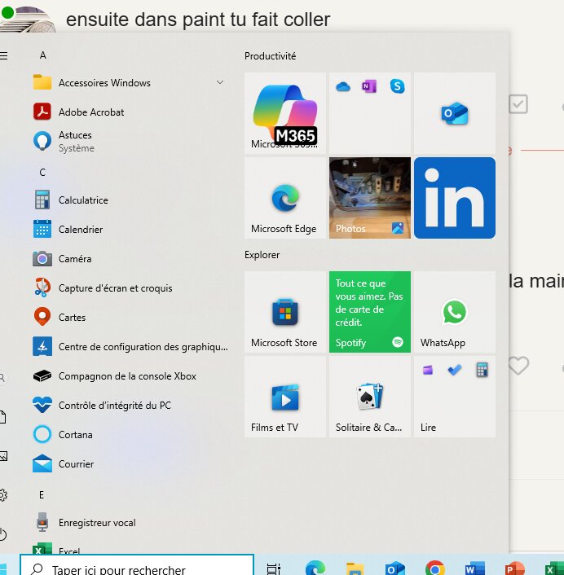This screenshot has height=575, width=564.
Task: Open PowerPoint from the taskbar
Action: pyautogui.click(x=514, y=568)
